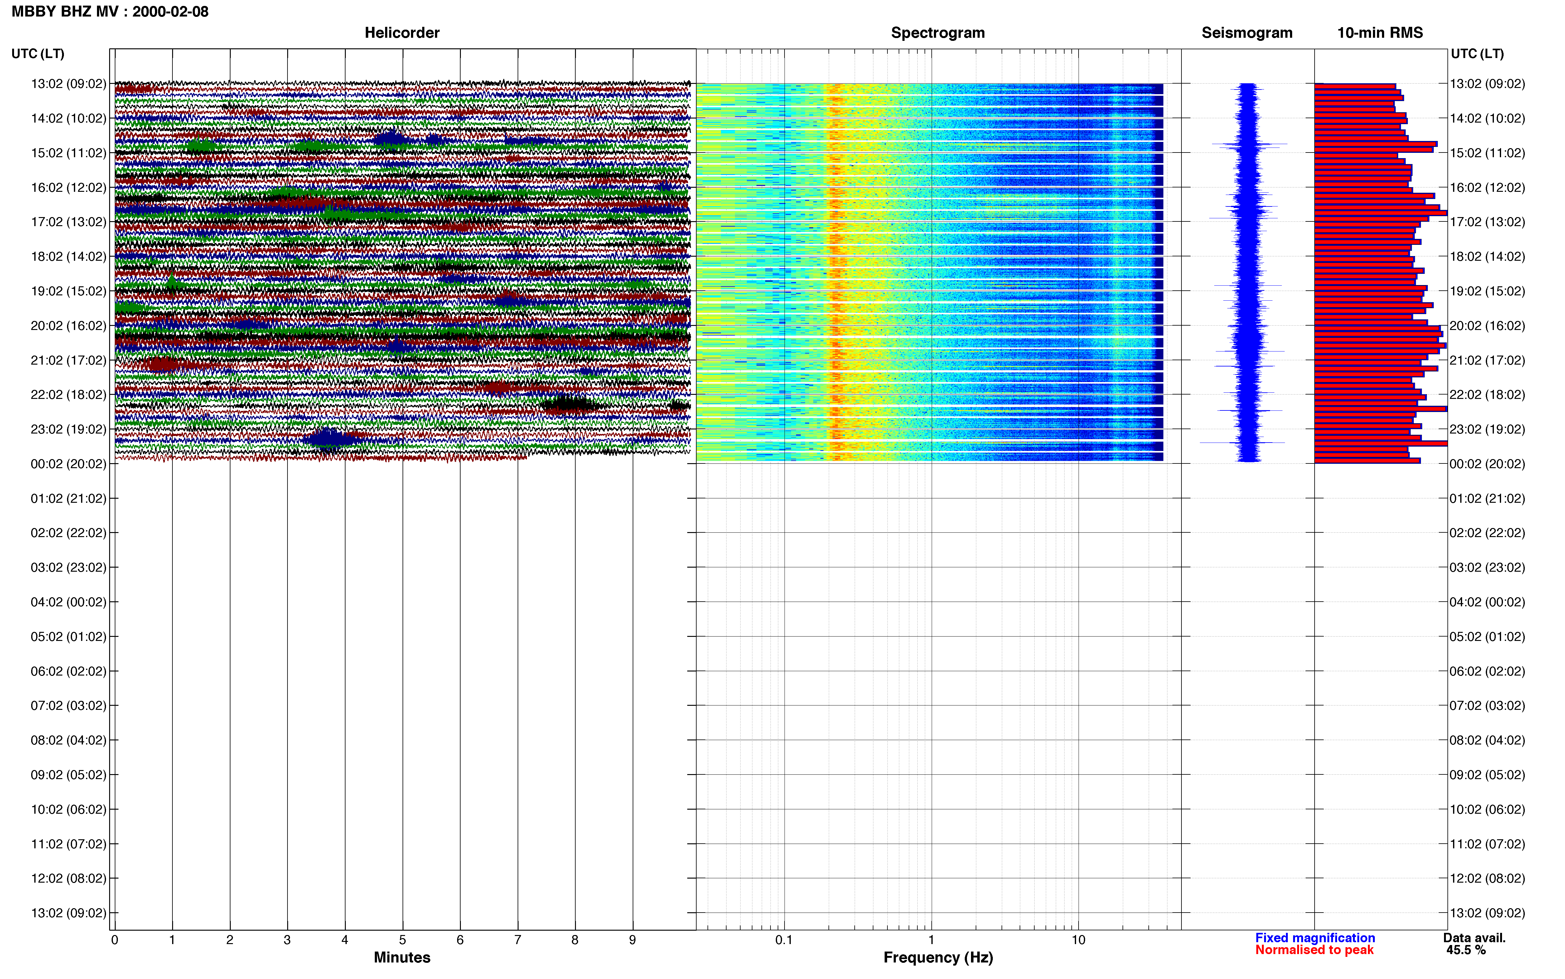
Task: Click minute tick '0' on helicorder axis
Action: 114,940
